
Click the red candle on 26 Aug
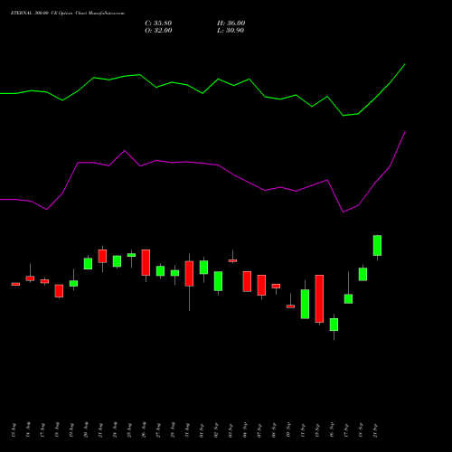coord(146,262)
